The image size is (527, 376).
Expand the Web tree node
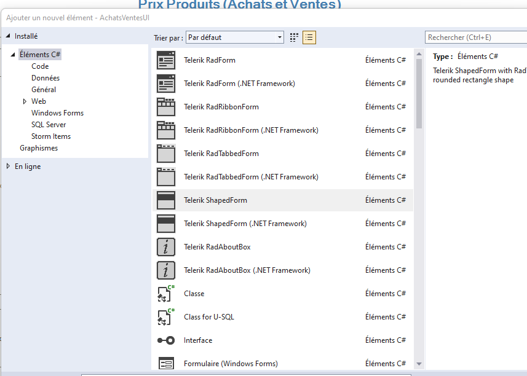(25, 101)
